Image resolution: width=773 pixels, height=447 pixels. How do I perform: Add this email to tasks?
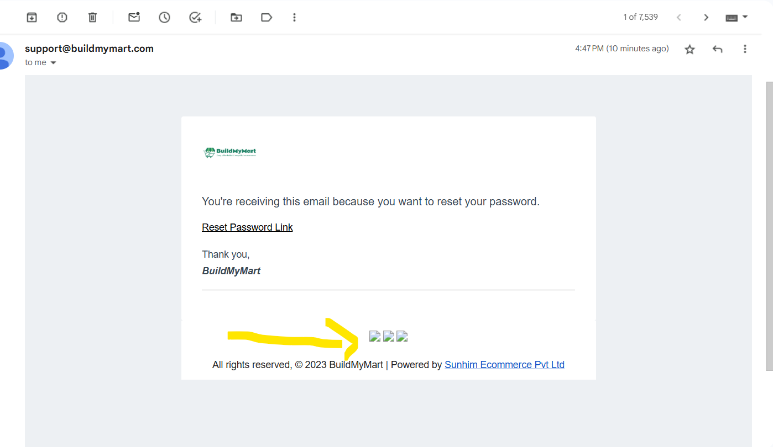[195, 17]
